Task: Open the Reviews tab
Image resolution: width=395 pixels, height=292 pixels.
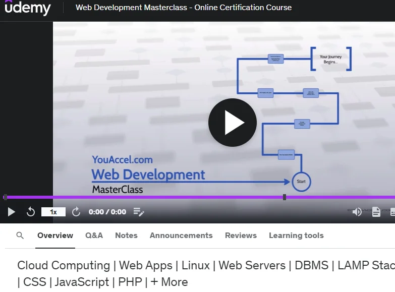Action: [x=241, y=236]
